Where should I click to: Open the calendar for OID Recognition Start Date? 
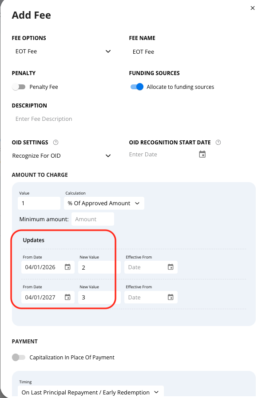[202, 154]
